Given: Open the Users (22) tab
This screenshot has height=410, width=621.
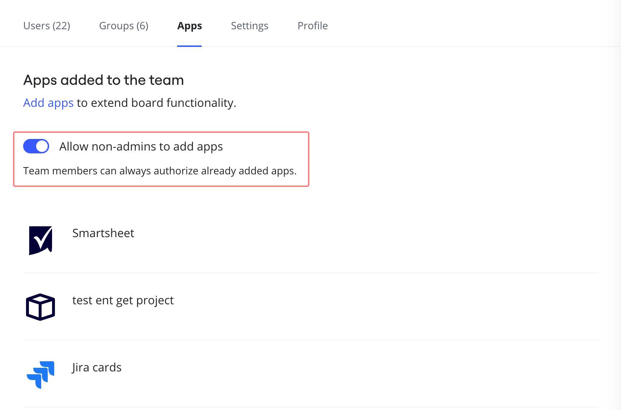Looking at the screenshot, I should (47, 26).
